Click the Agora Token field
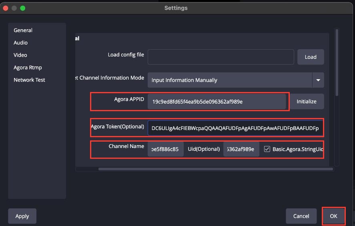This screenshot has height=226, width=355. (x=235, y=128)
